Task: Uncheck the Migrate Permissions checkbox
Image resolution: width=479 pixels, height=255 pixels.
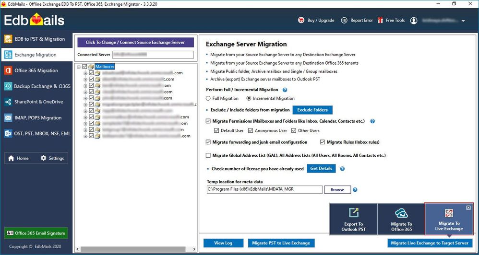Action: (208, 121)
